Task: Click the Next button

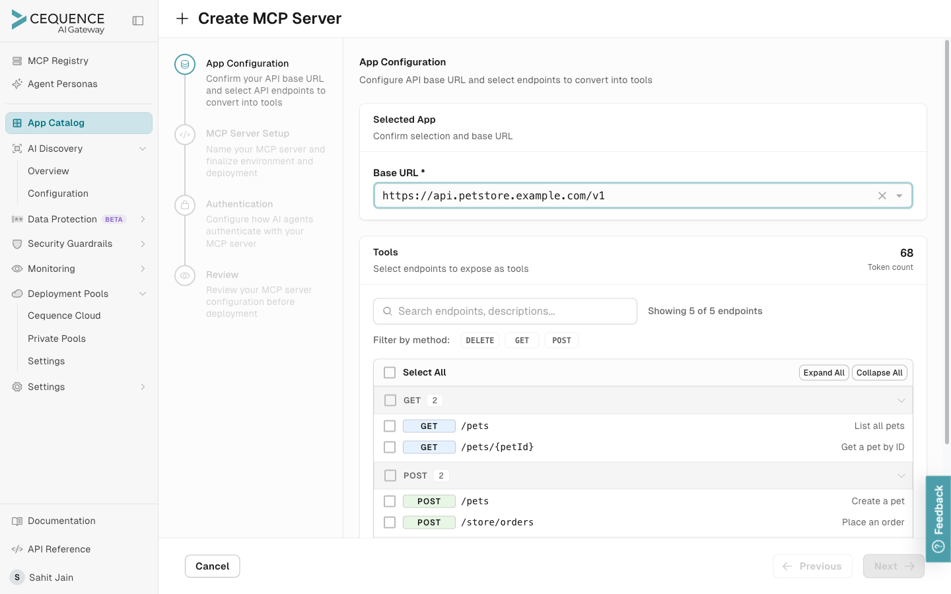Action: coord(894,566)
